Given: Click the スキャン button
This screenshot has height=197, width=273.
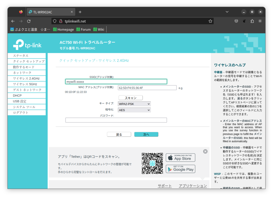Looking at the screenshot, I should 131,98.
